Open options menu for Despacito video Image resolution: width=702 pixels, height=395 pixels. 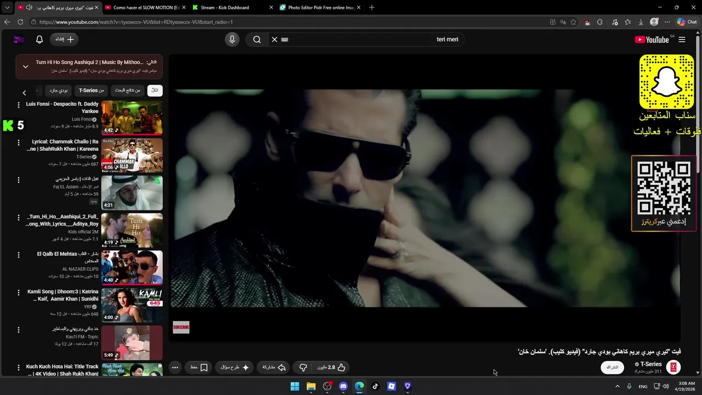pyautogui.click(x=19, y=105)
